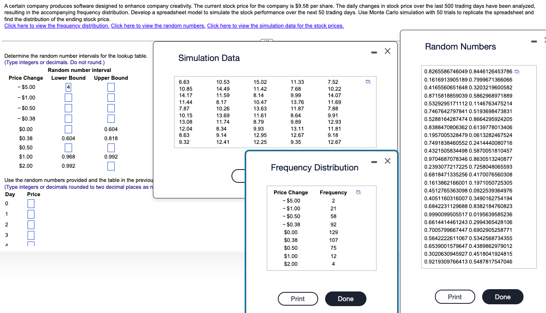The height and width of the screenshot is (313, 546).
Task: Click Day 0 price input field
Action: (x=30, y=203)
